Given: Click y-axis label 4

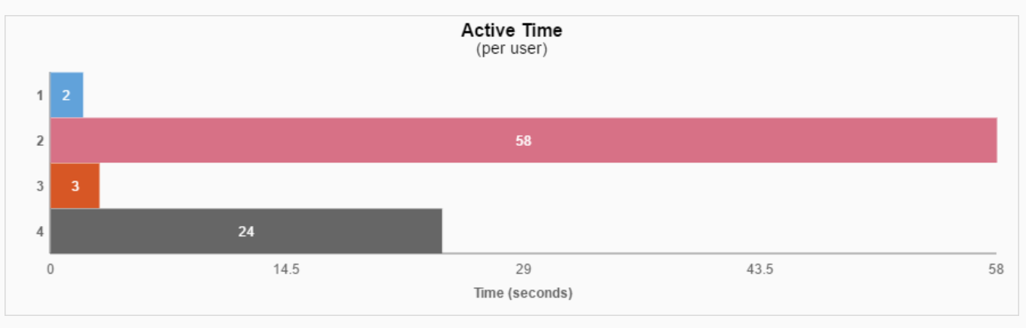Looking at the screenshot, I should click(39, 231).
